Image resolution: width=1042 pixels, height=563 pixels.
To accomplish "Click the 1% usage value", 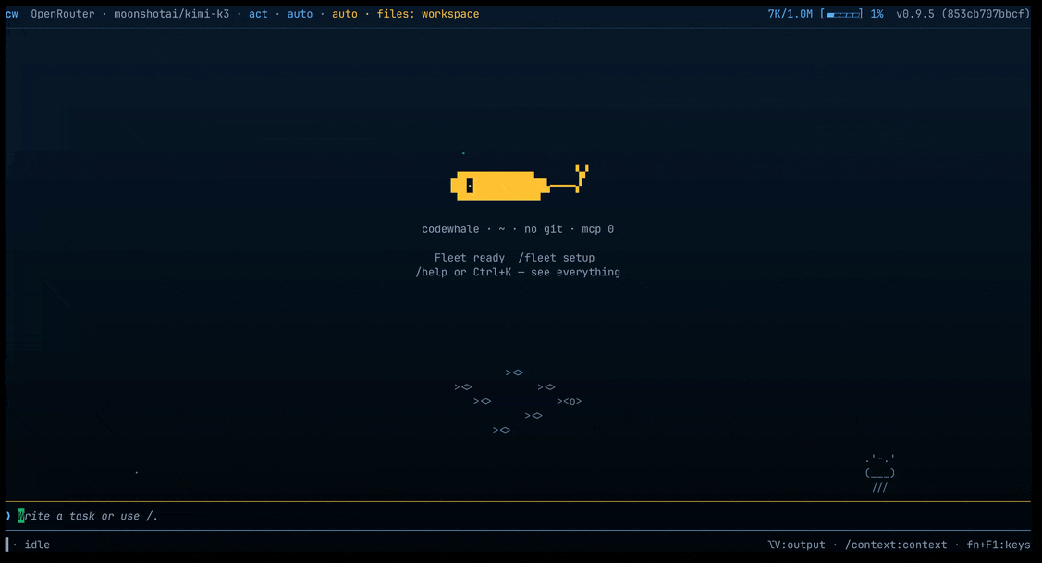I will tap(877, 14).
